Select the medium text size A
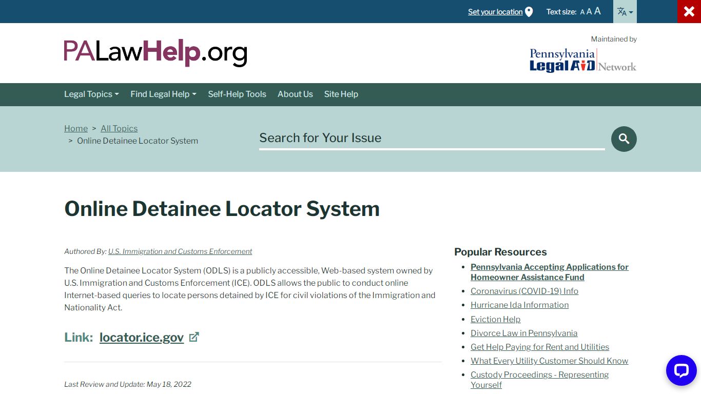This screenshot has width=701, height=394. point(589,11)
